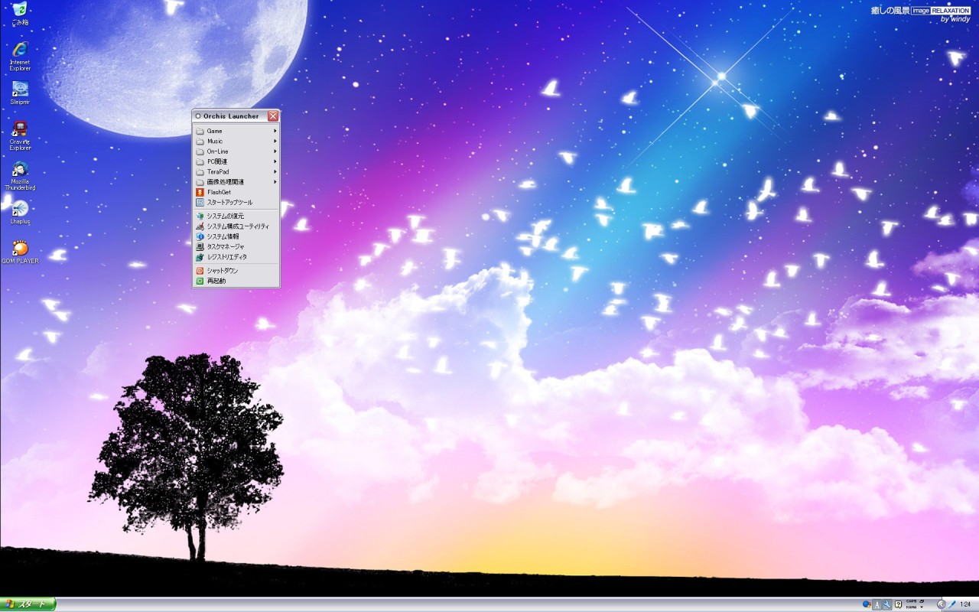Select the Lhaplus desktop icon
The height and width of the screenshot is (612, 979).
(20, 212)
